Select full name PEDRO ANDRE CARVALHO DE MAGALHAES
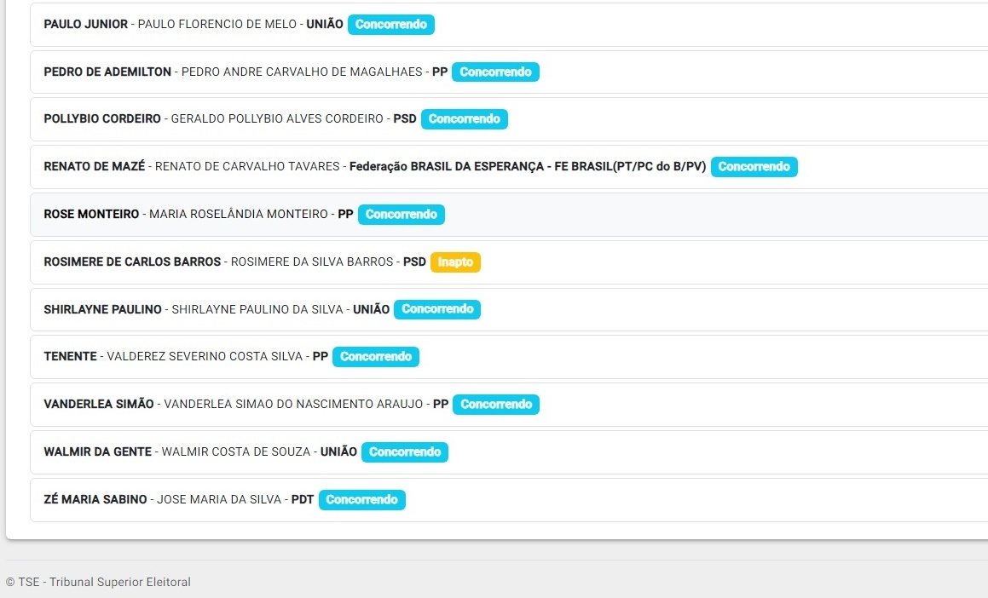 (302, 72)
